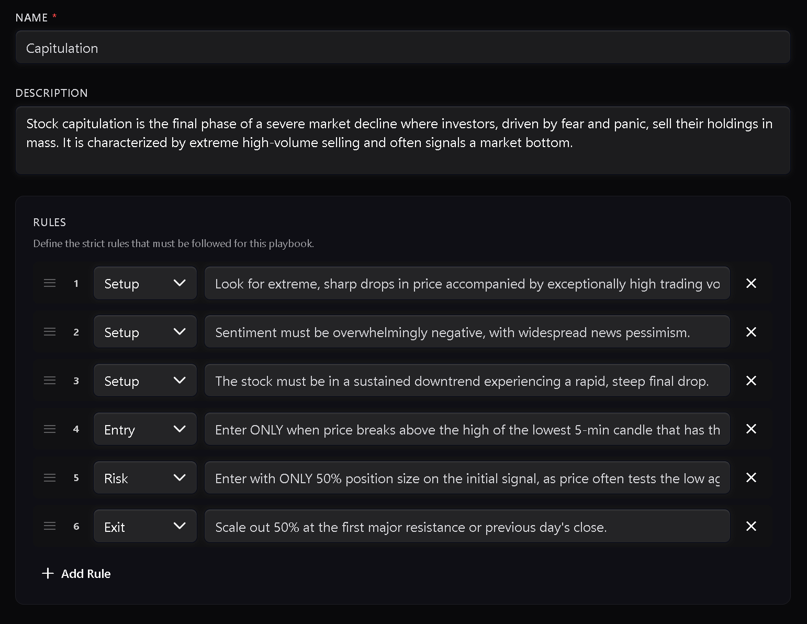Grab the drag handle of rule 1
Screen dimensions: 807x624
[50, 283]
